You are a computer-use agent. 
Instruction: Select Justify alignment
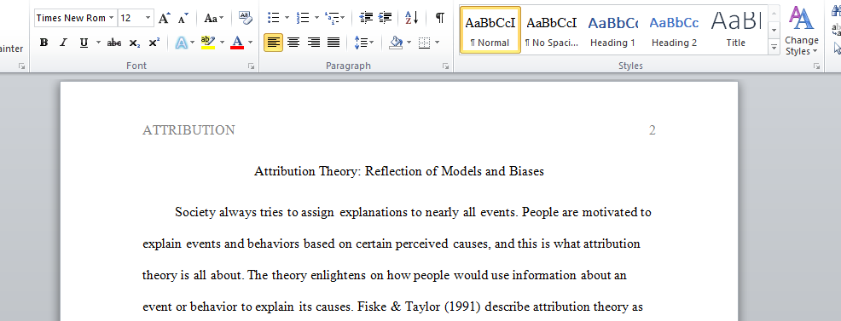333,43
